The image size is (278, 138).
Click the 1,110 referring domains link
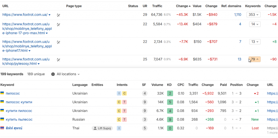click(x=237, y=15)
